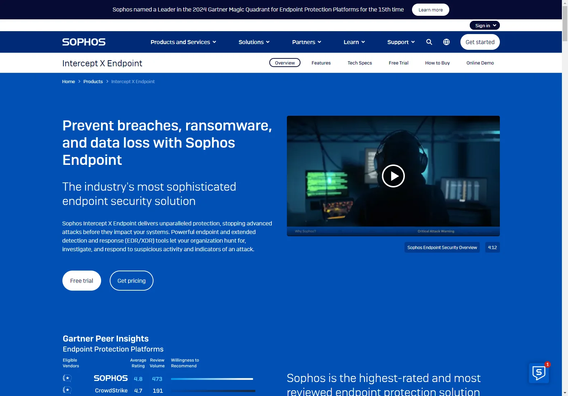
Task: Expand the Support menu
Action: (x=401, y=42)
